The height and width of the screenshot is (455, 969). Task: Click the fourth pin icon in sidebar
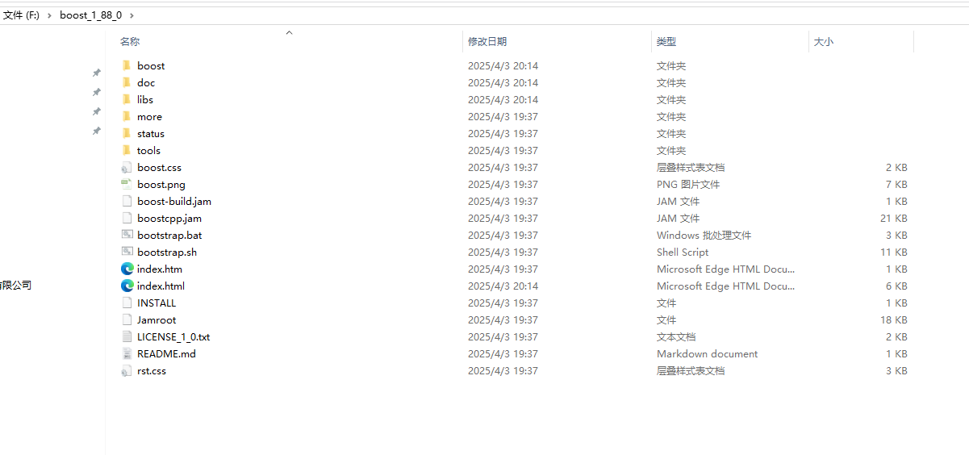click(96, 131)
